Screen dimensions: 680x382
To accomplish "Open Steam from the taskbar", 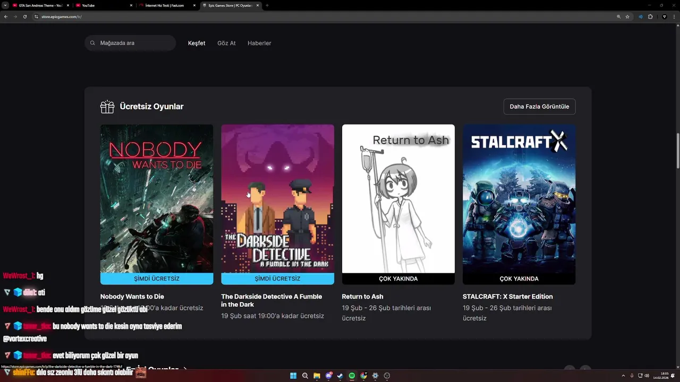I will (x=340, y=376).
